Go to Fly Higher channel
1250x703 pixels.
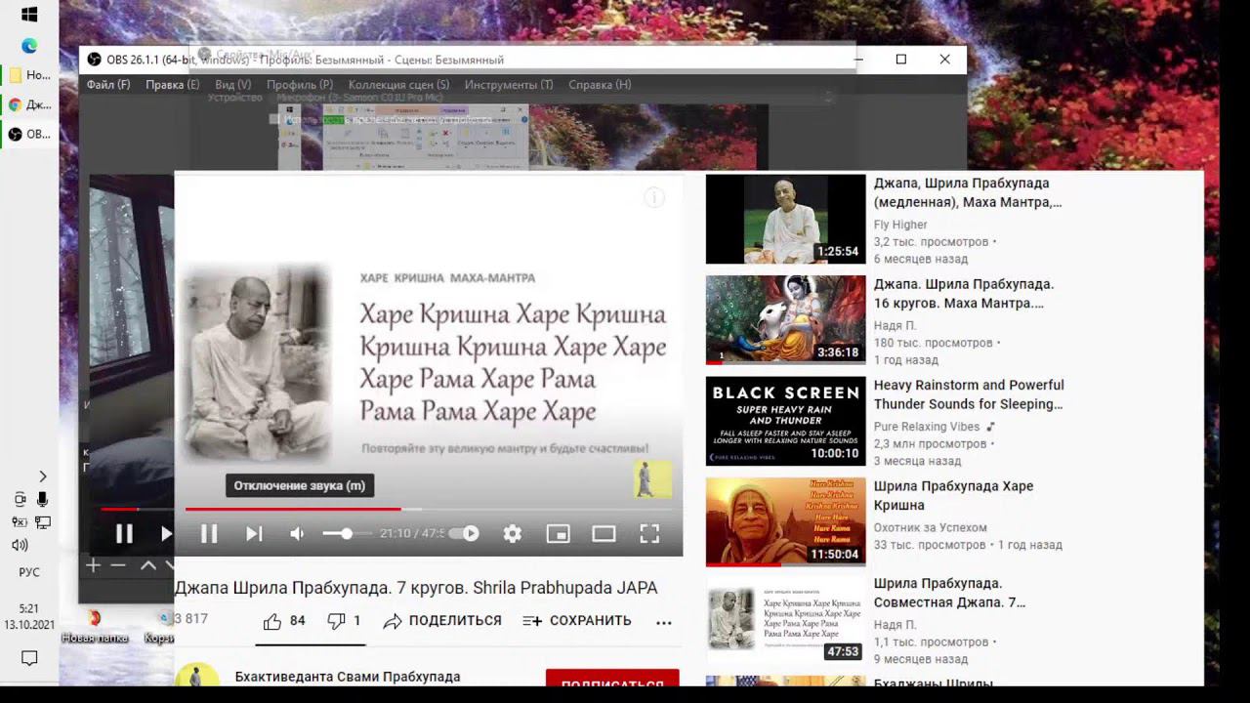[x=900, y=225]
